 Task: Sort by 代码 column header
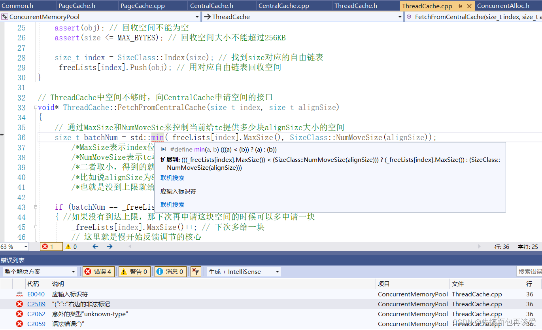38,284
